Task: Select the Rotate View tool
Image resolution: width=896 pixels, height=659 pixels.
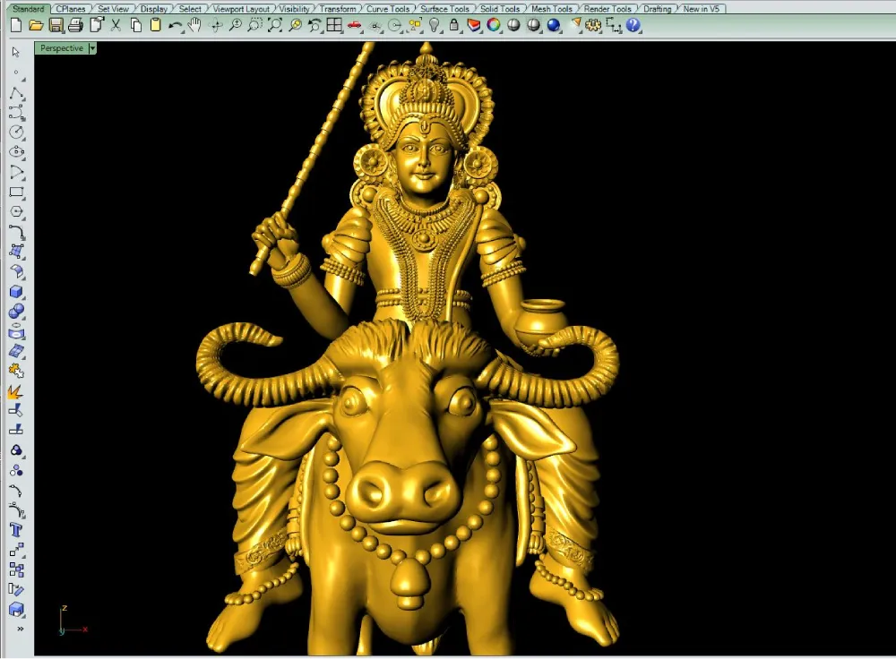Action: click(x=216, y=25)
